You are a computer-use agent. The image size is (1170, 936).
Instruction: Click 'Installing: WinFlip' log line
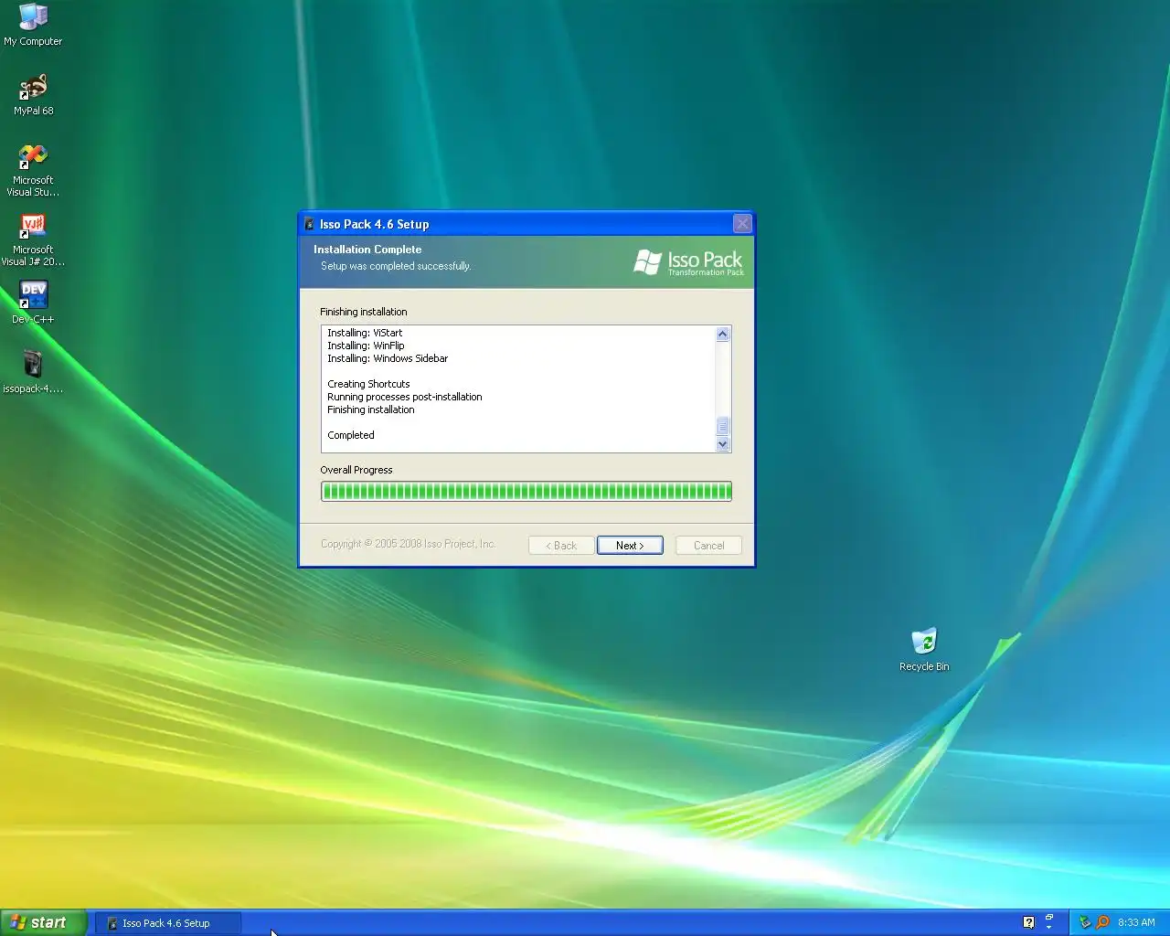(366, 346)
